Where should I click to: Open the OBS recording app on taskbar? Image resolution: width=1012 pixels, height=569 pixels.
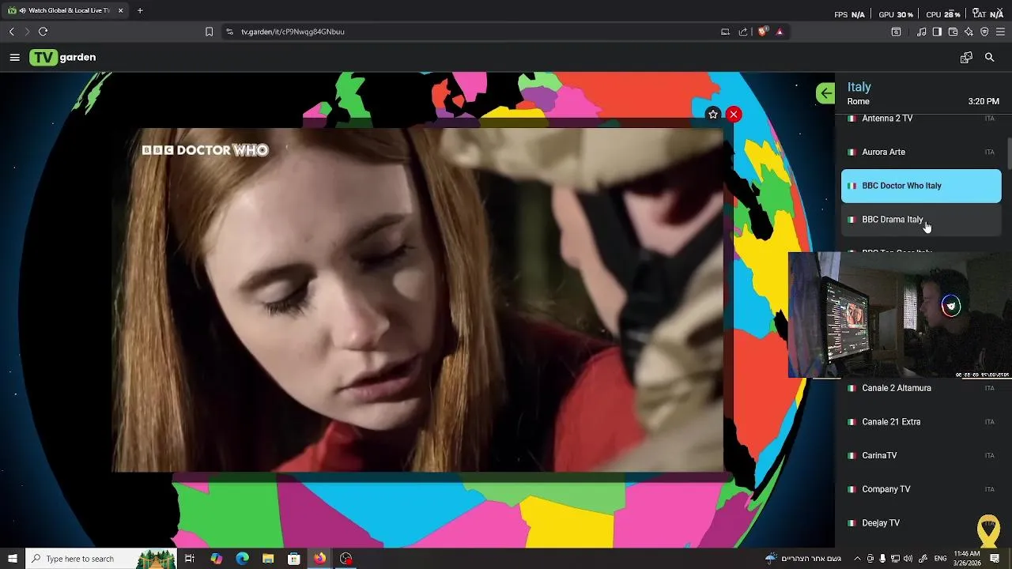(346, 559)
